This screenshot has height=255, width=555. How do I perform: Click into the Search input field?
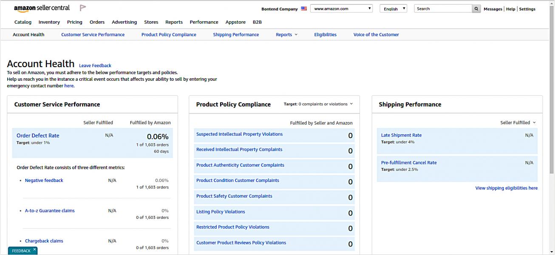[443, 8]
